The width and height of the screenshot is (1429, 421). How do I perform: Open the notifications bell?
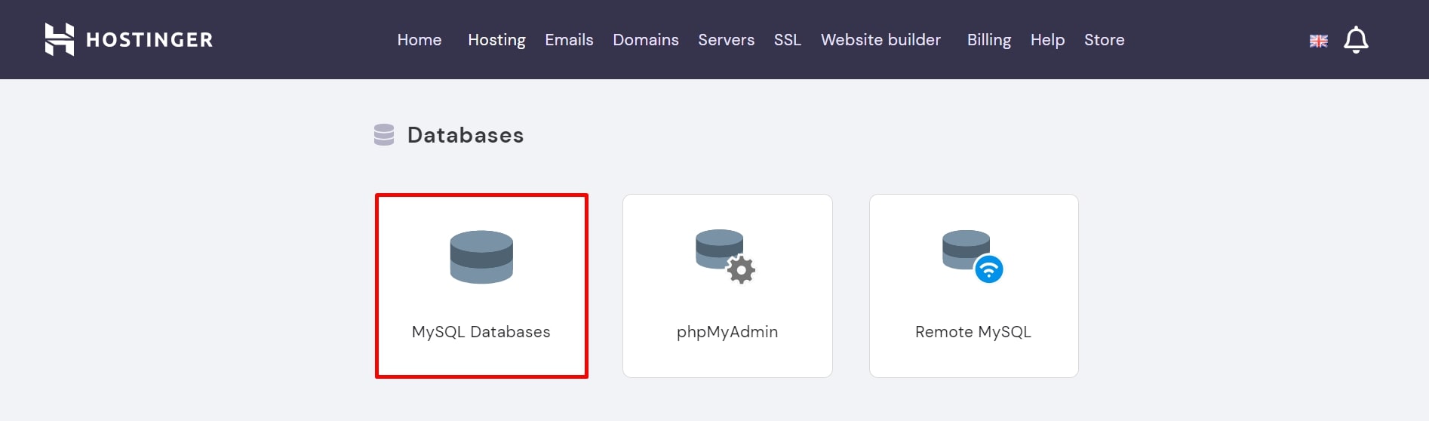pyautogui.click(x=1356, y=40)
